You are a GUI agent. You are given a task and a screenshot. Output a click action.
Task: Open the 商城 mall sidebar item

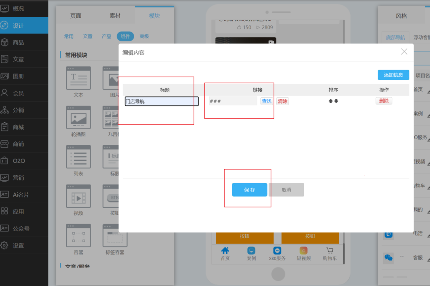tap(24, 127)
